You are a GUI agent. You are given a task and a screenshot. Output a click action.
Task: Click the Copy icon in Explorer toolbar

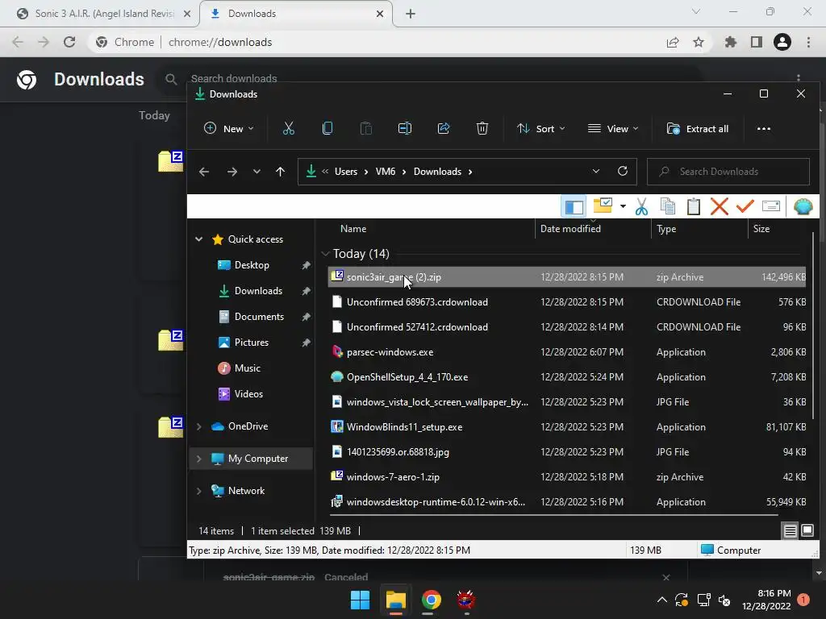point(327,128)
